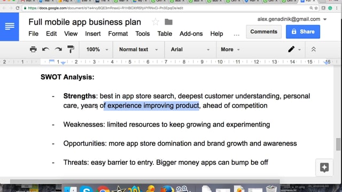Screen dimensions: 342x192
Task: Click the browser address bar URL
Action: point(106,8)
